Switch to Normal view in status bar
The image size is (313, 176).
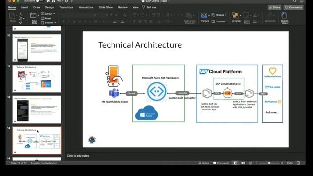(236, 163)
